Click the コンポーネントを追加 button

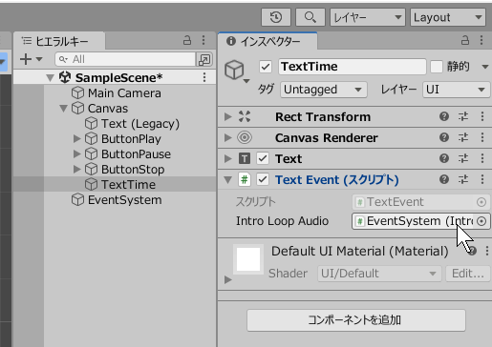356,320
